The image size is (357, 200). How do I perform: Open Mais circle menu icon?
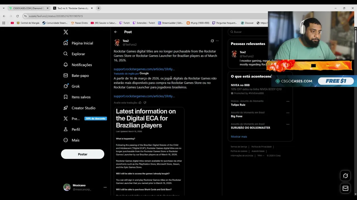(66, 140)
